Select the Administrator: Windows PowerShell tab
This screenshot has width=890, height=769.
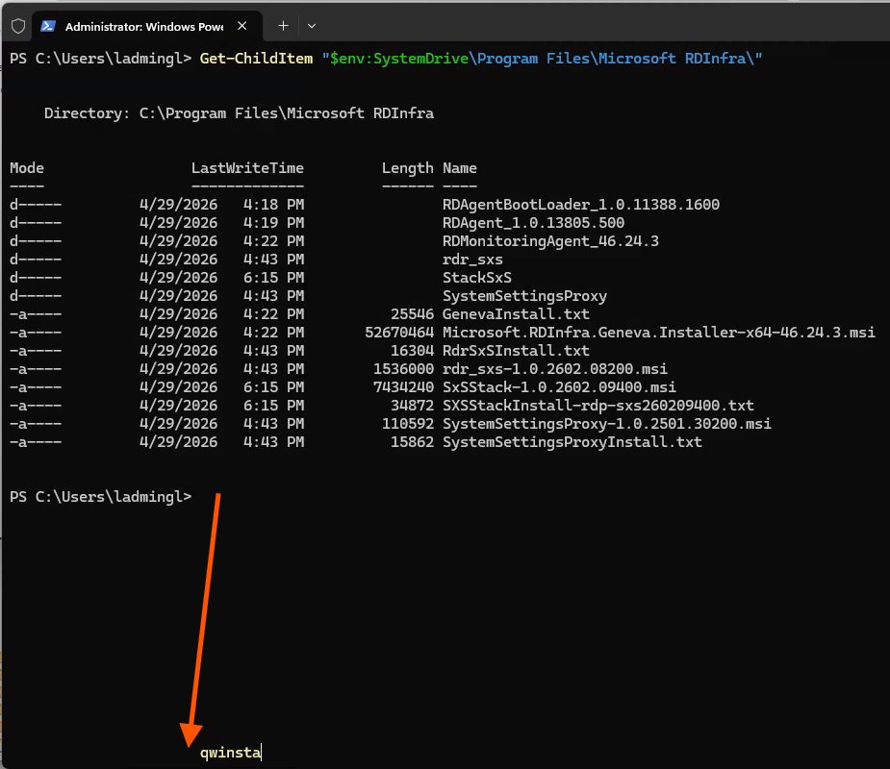point(146,26)
